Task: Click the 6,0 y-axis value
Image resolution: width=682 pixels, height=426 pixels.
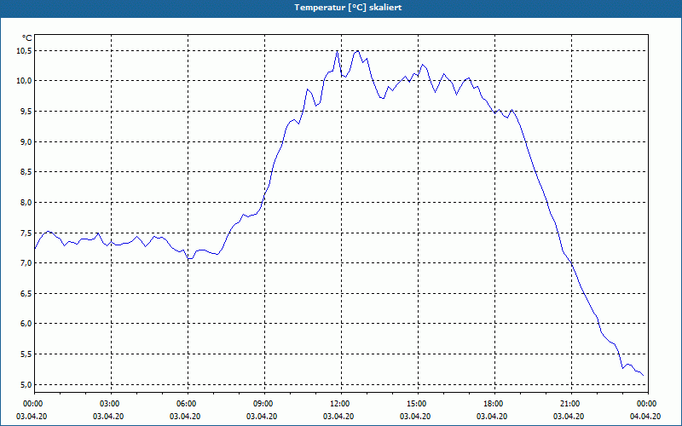Action: click(26, 324)
